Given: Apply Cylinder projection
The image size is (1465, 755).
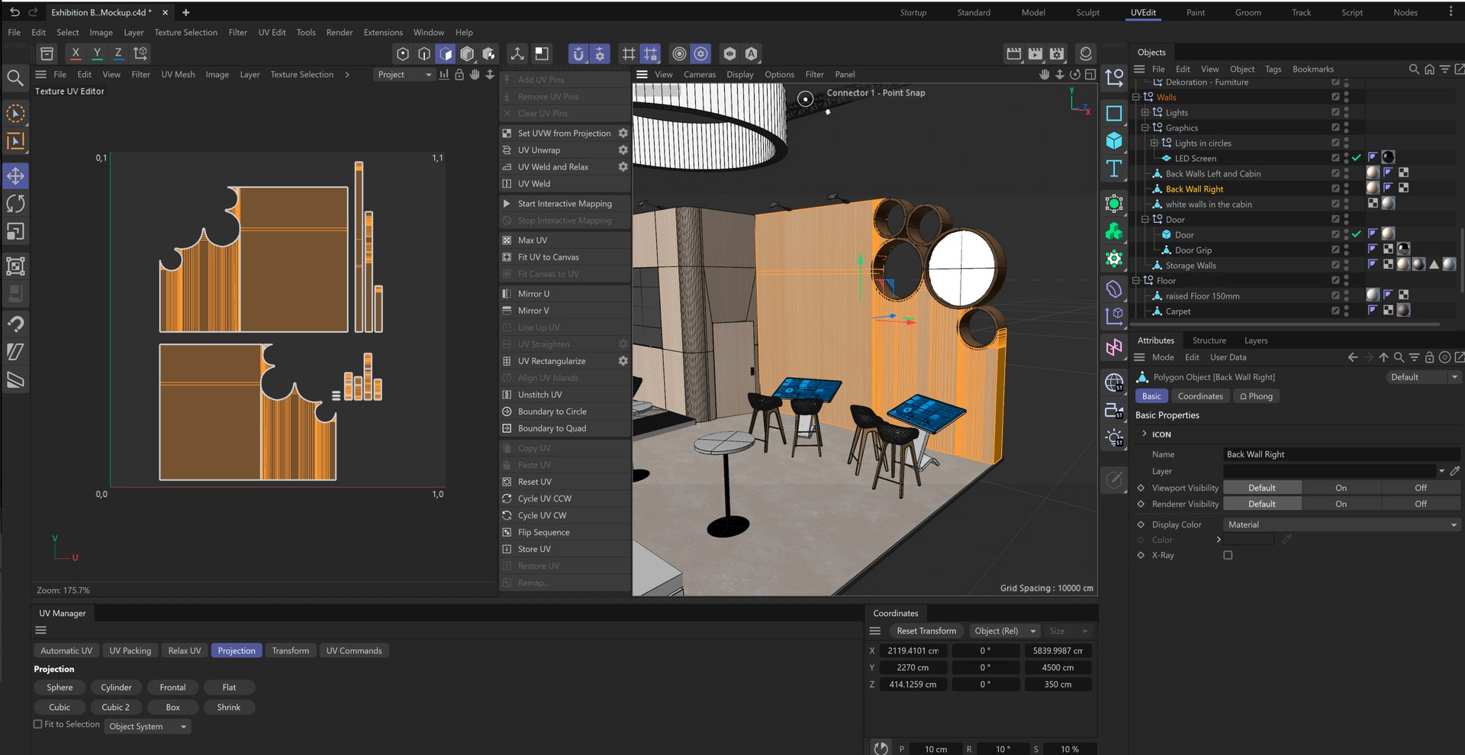Looking at the screenshot, I should [x=117, y=687].
